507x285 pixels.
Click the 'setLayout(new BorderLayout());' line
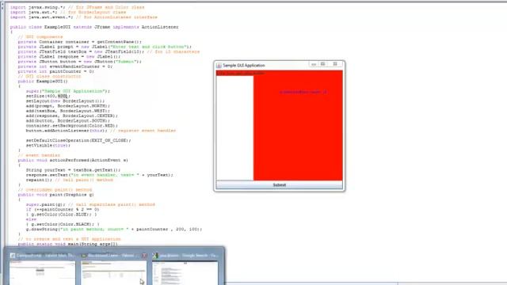click(65, 101)
